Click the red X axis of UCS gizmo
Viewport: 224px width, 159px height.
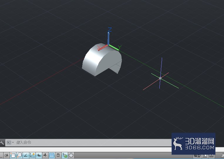[x=103, y=48]
